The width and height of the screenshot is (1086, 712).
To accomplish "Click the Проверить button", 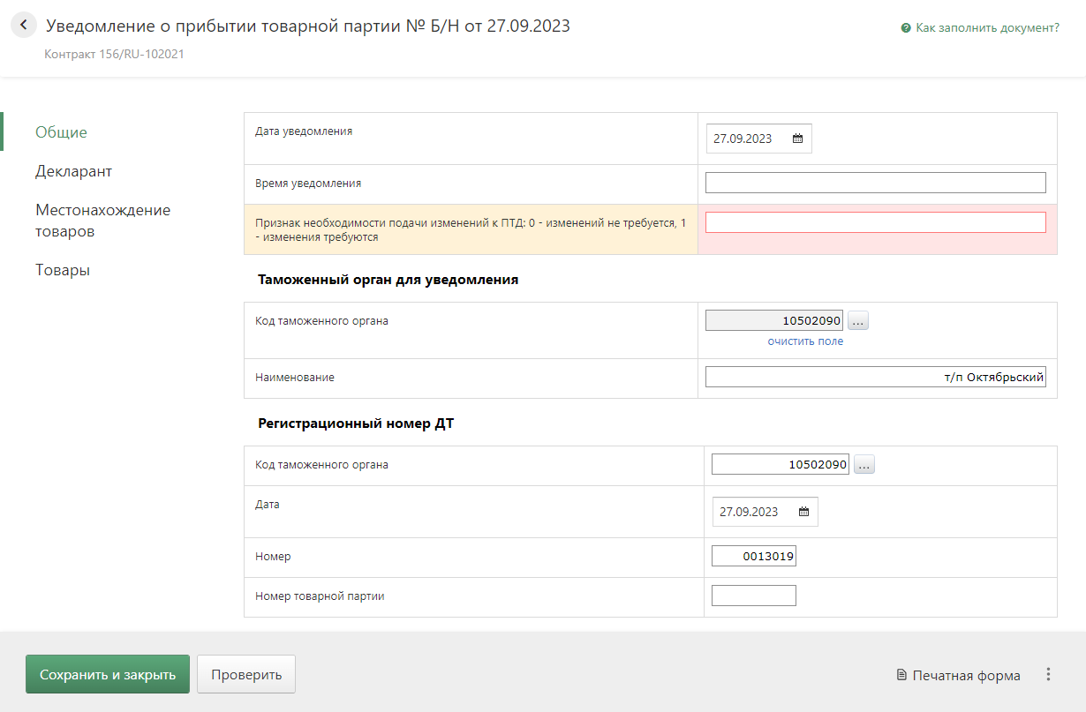I will 245,675.
